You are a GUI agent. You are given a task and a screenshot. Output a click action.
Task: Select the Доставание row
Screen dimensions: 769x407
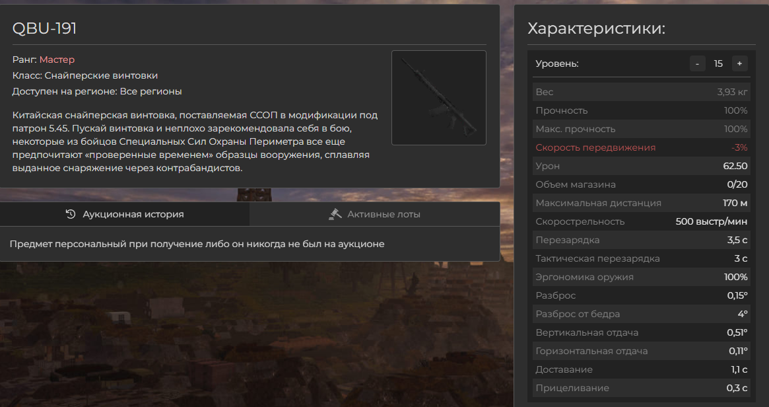642,369
